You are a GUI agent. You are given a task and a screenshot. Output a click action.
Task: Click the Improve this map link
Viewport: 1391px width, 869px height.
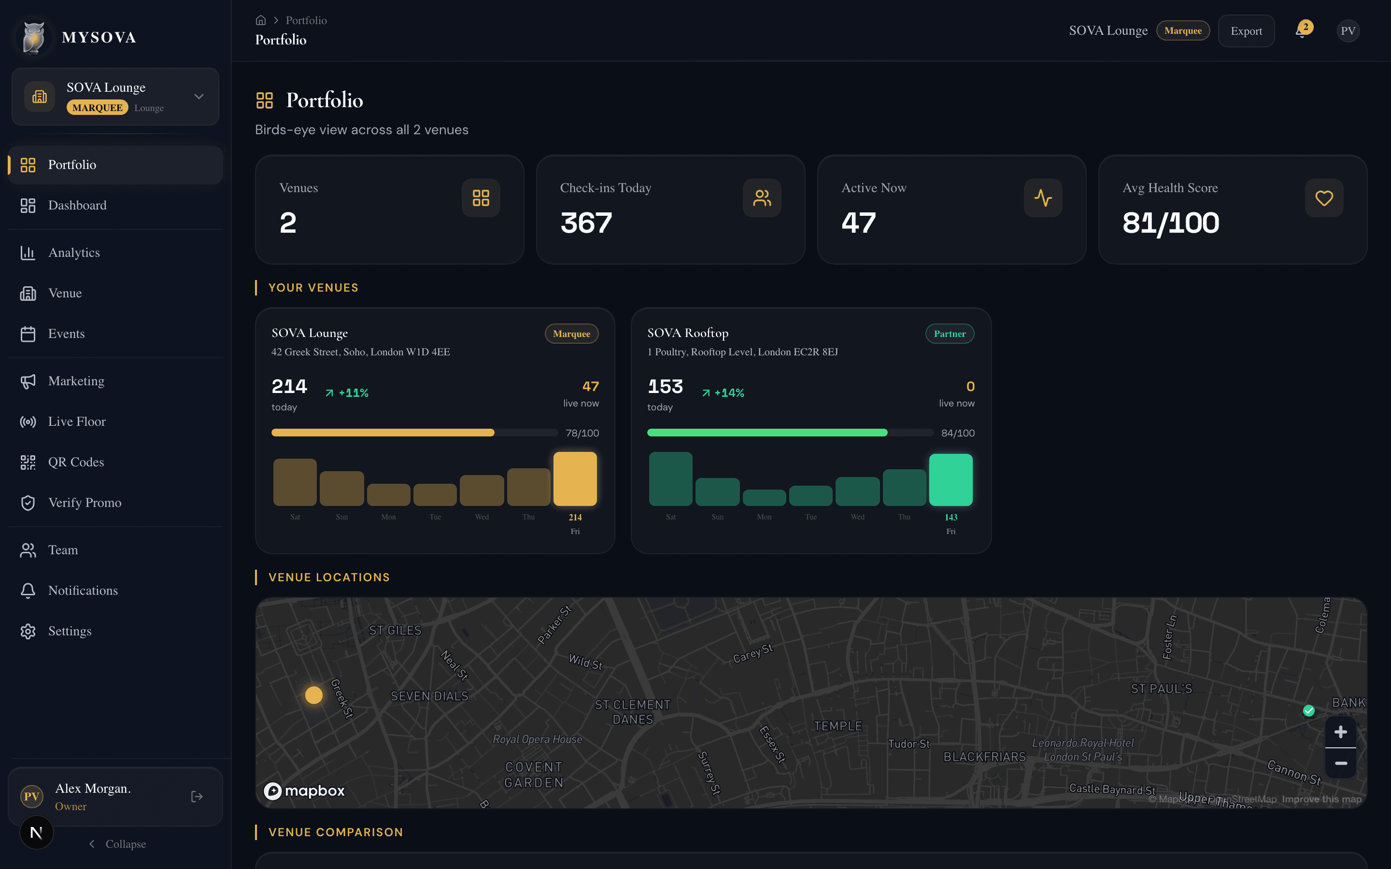click(x=1321, y=799)
